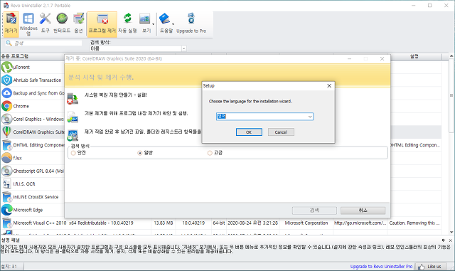Click scroll-down arrow of program list
455x271 pixels.
pos(451,232)
